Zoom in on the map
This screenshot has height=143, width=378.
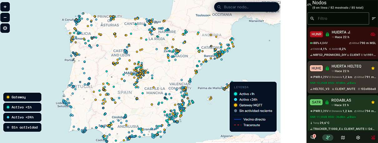(x=5, y=7)
